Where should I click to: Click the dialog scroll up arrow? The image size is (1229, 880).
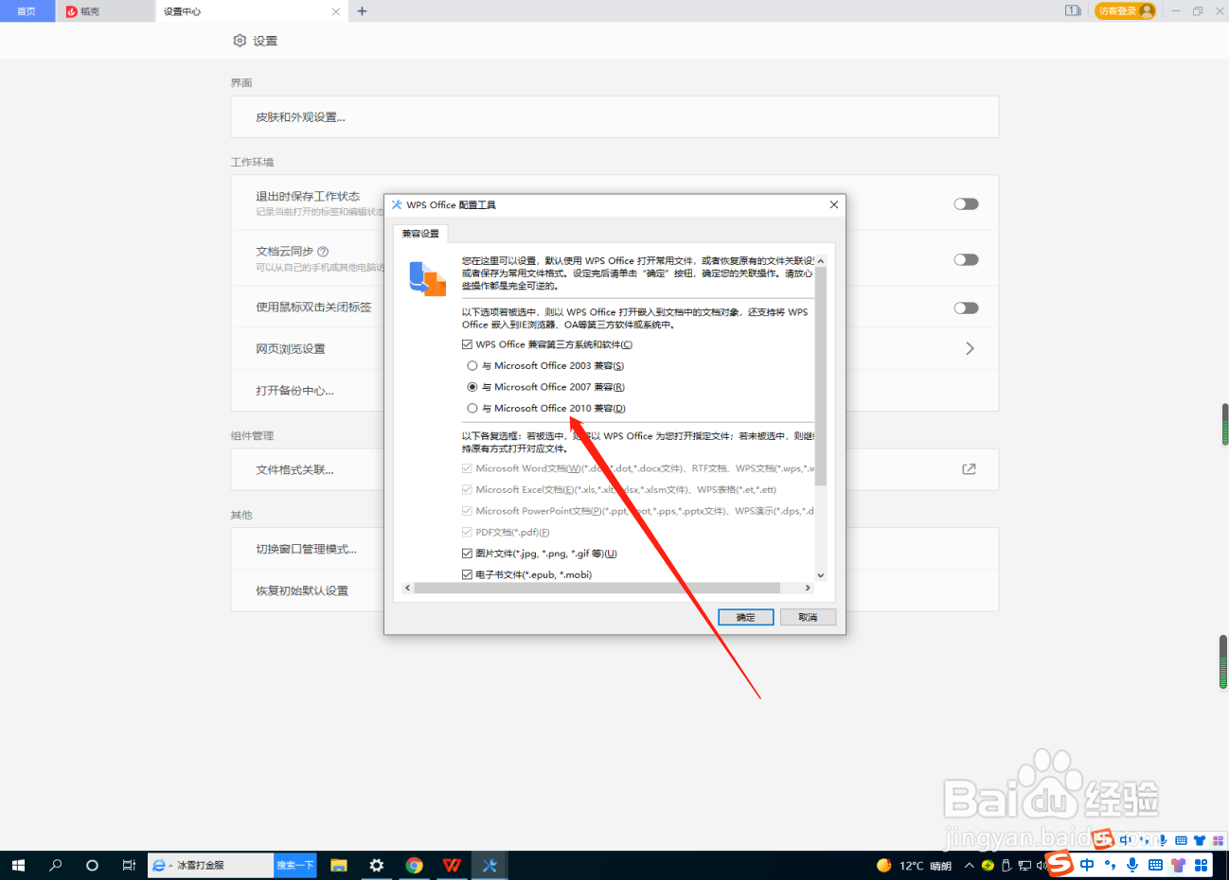(x=821, y=260)
